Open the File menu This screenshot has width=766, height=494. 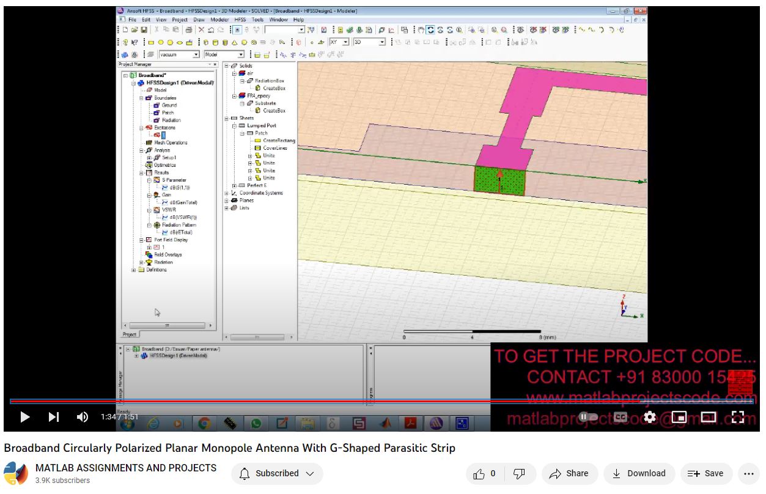(132, 20)
